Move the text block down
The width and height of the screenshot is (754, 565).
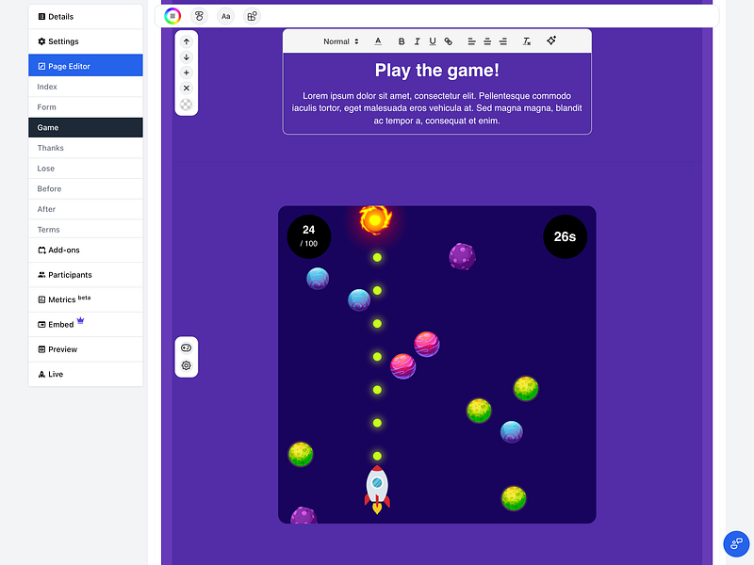tap(187, 57)
